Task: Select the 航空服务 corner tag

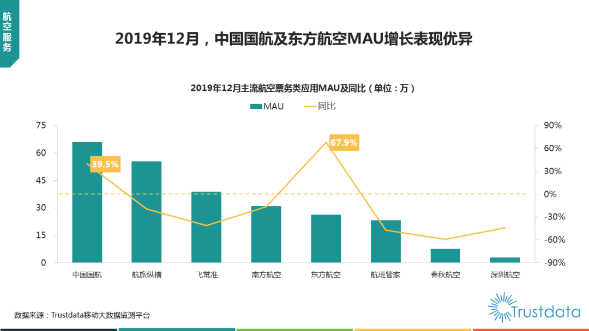Action: [8, 32]
